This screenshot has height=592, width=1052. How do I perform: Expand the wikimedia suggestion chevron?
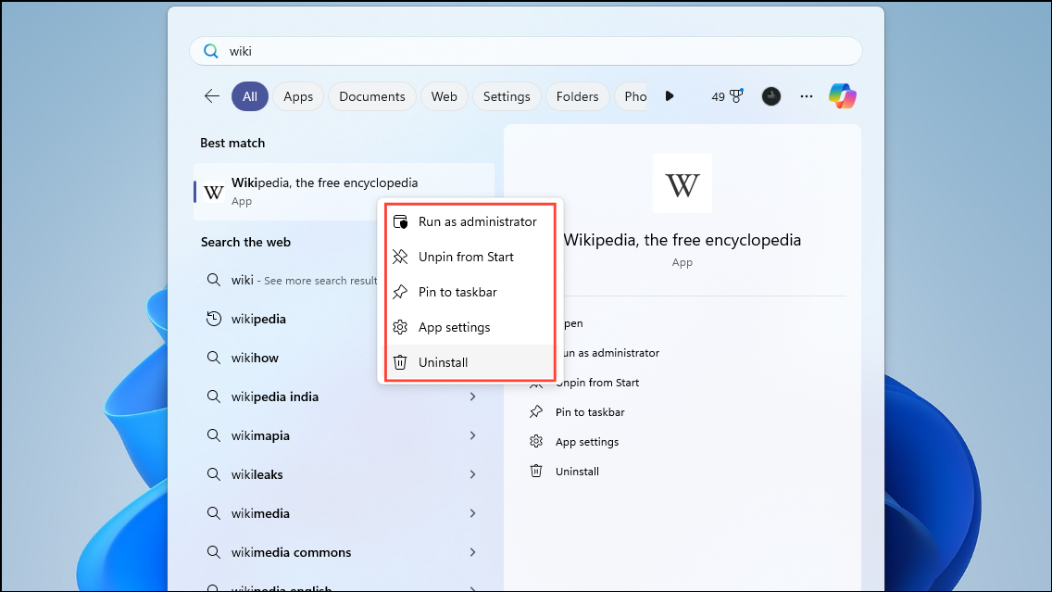473,513
